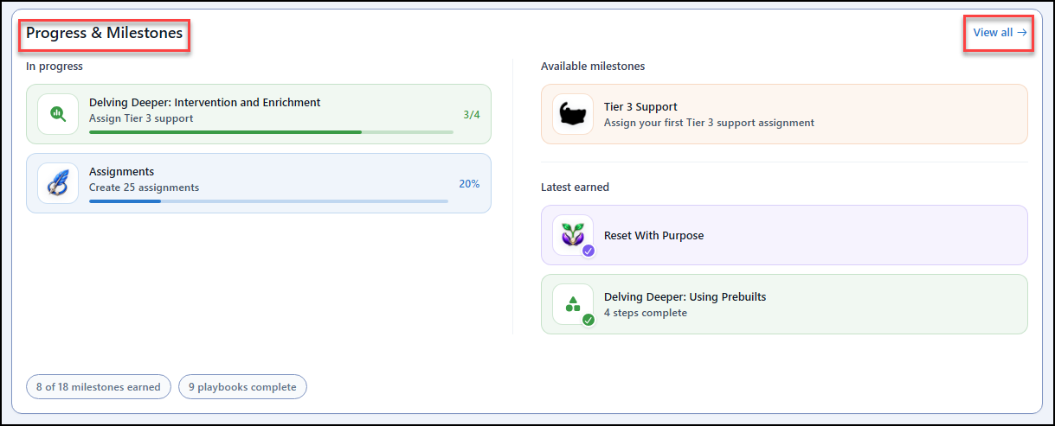Click the Intervention and Enrichment magnifier chart icon
This screenshot has width=1055, height=426.
[58, 113]
